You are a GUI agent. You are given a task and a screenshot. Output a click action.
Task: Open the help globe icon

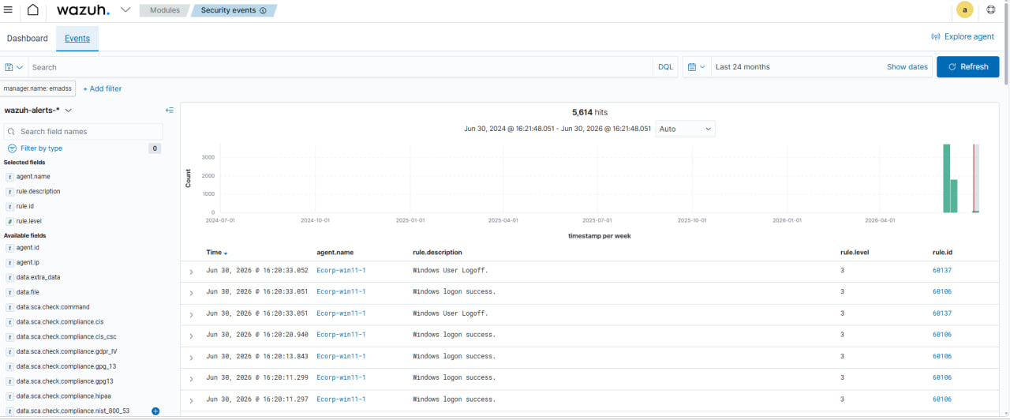point(991,10)
